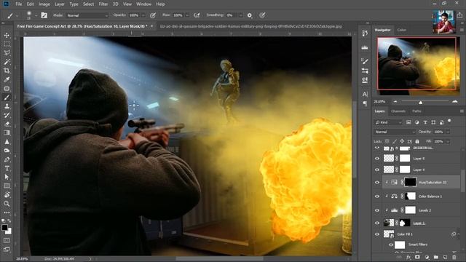The width and height of the screenshot is (466, 262).
Task: Create a new group folder icon
Action: (x=435, y=257)
